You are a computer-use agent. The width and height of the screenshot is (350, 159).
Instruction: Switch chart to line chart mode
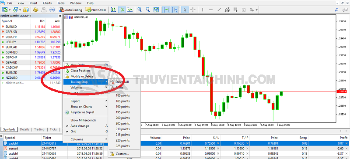point(130,10)
